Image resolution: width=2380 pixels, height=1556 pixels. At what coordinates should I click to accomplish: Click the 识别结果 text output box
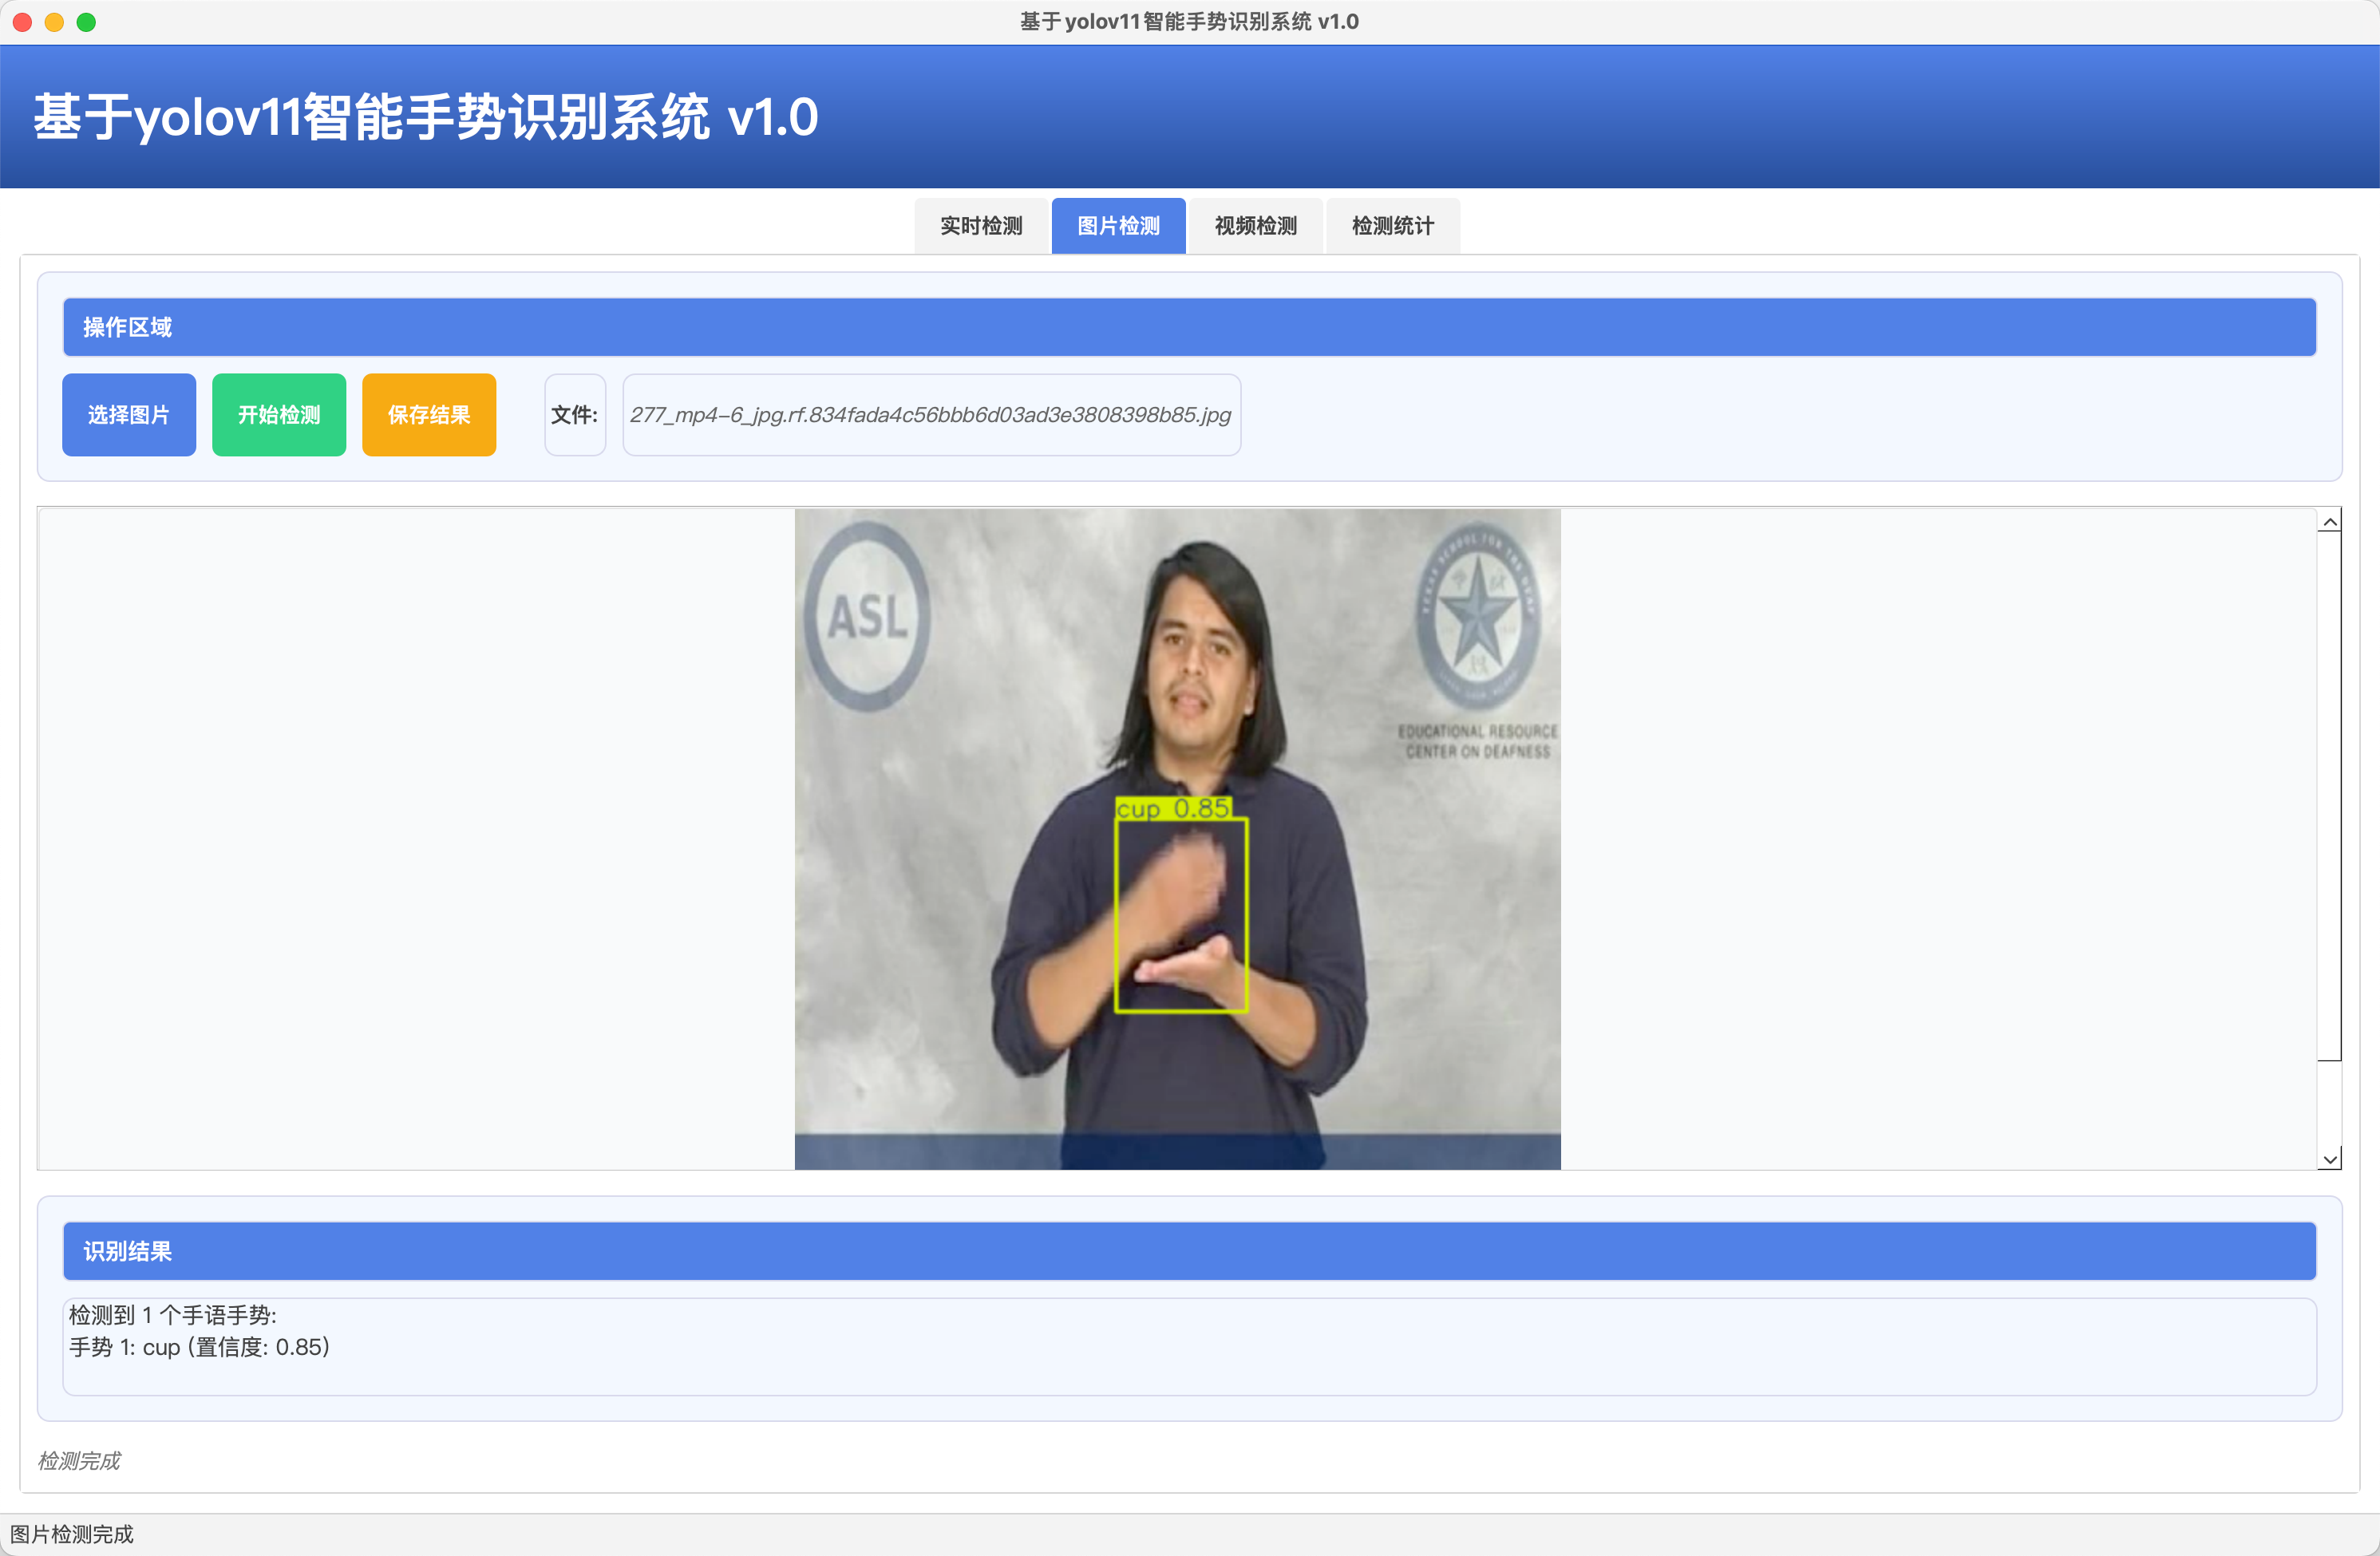click(1188, 1346)
